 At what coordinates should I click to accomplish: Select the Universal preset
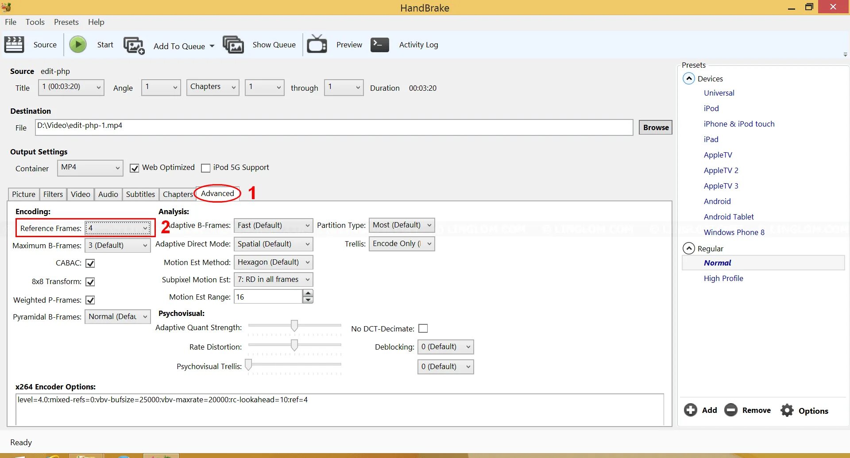tap(719, 93)
